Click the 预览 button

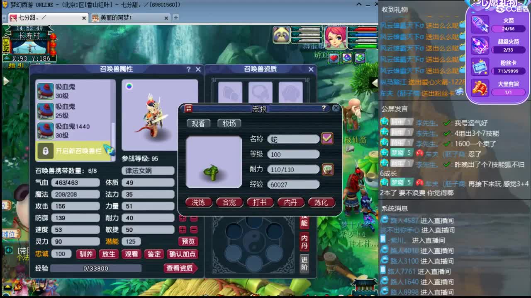[188, 241]
